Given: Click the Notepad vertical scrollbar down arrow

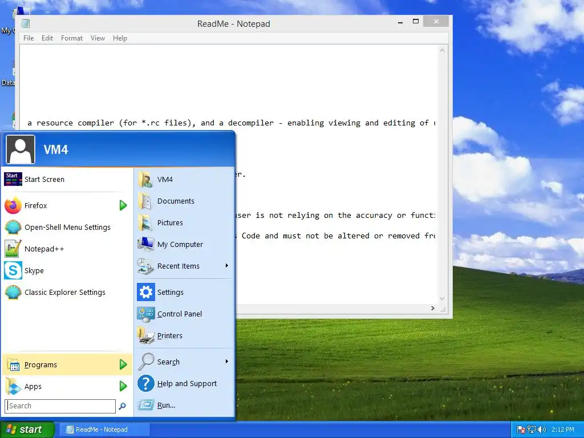Looking at the screenshot, I should click(x=442, y=299).
